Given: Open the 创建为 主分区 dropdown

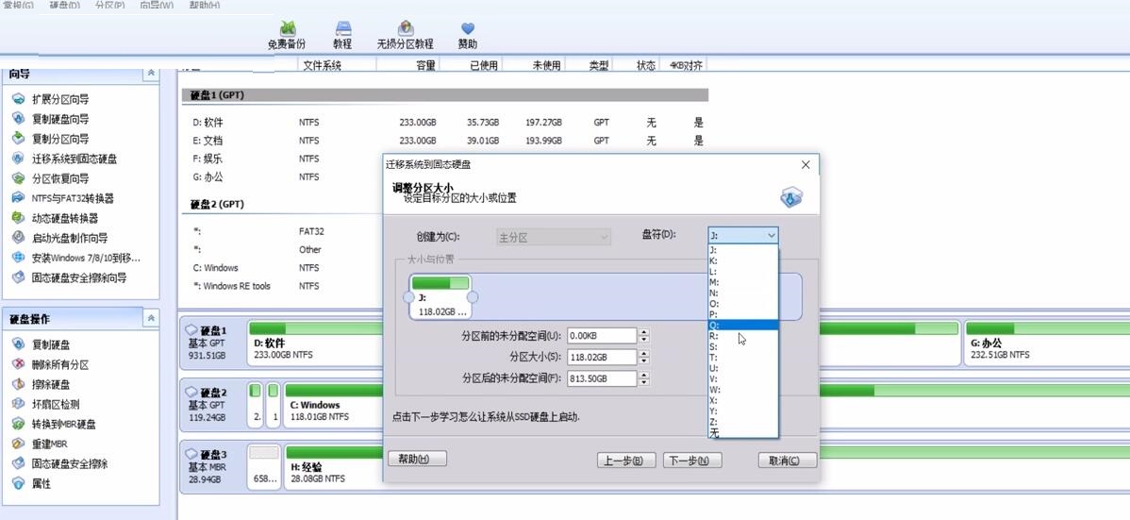Looking at the screenshot, I should click(x=554, y=237).
